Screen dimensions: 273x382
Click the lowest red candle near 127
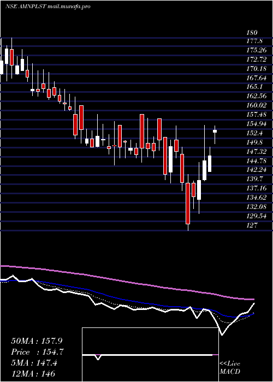click(x=188, y=204)
